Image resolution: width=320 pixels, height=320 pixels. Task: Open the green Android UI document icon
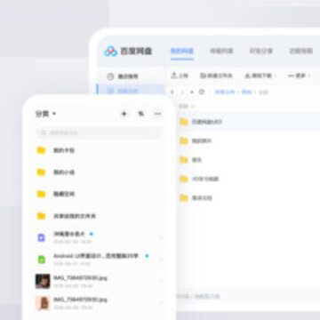point(42,260)
